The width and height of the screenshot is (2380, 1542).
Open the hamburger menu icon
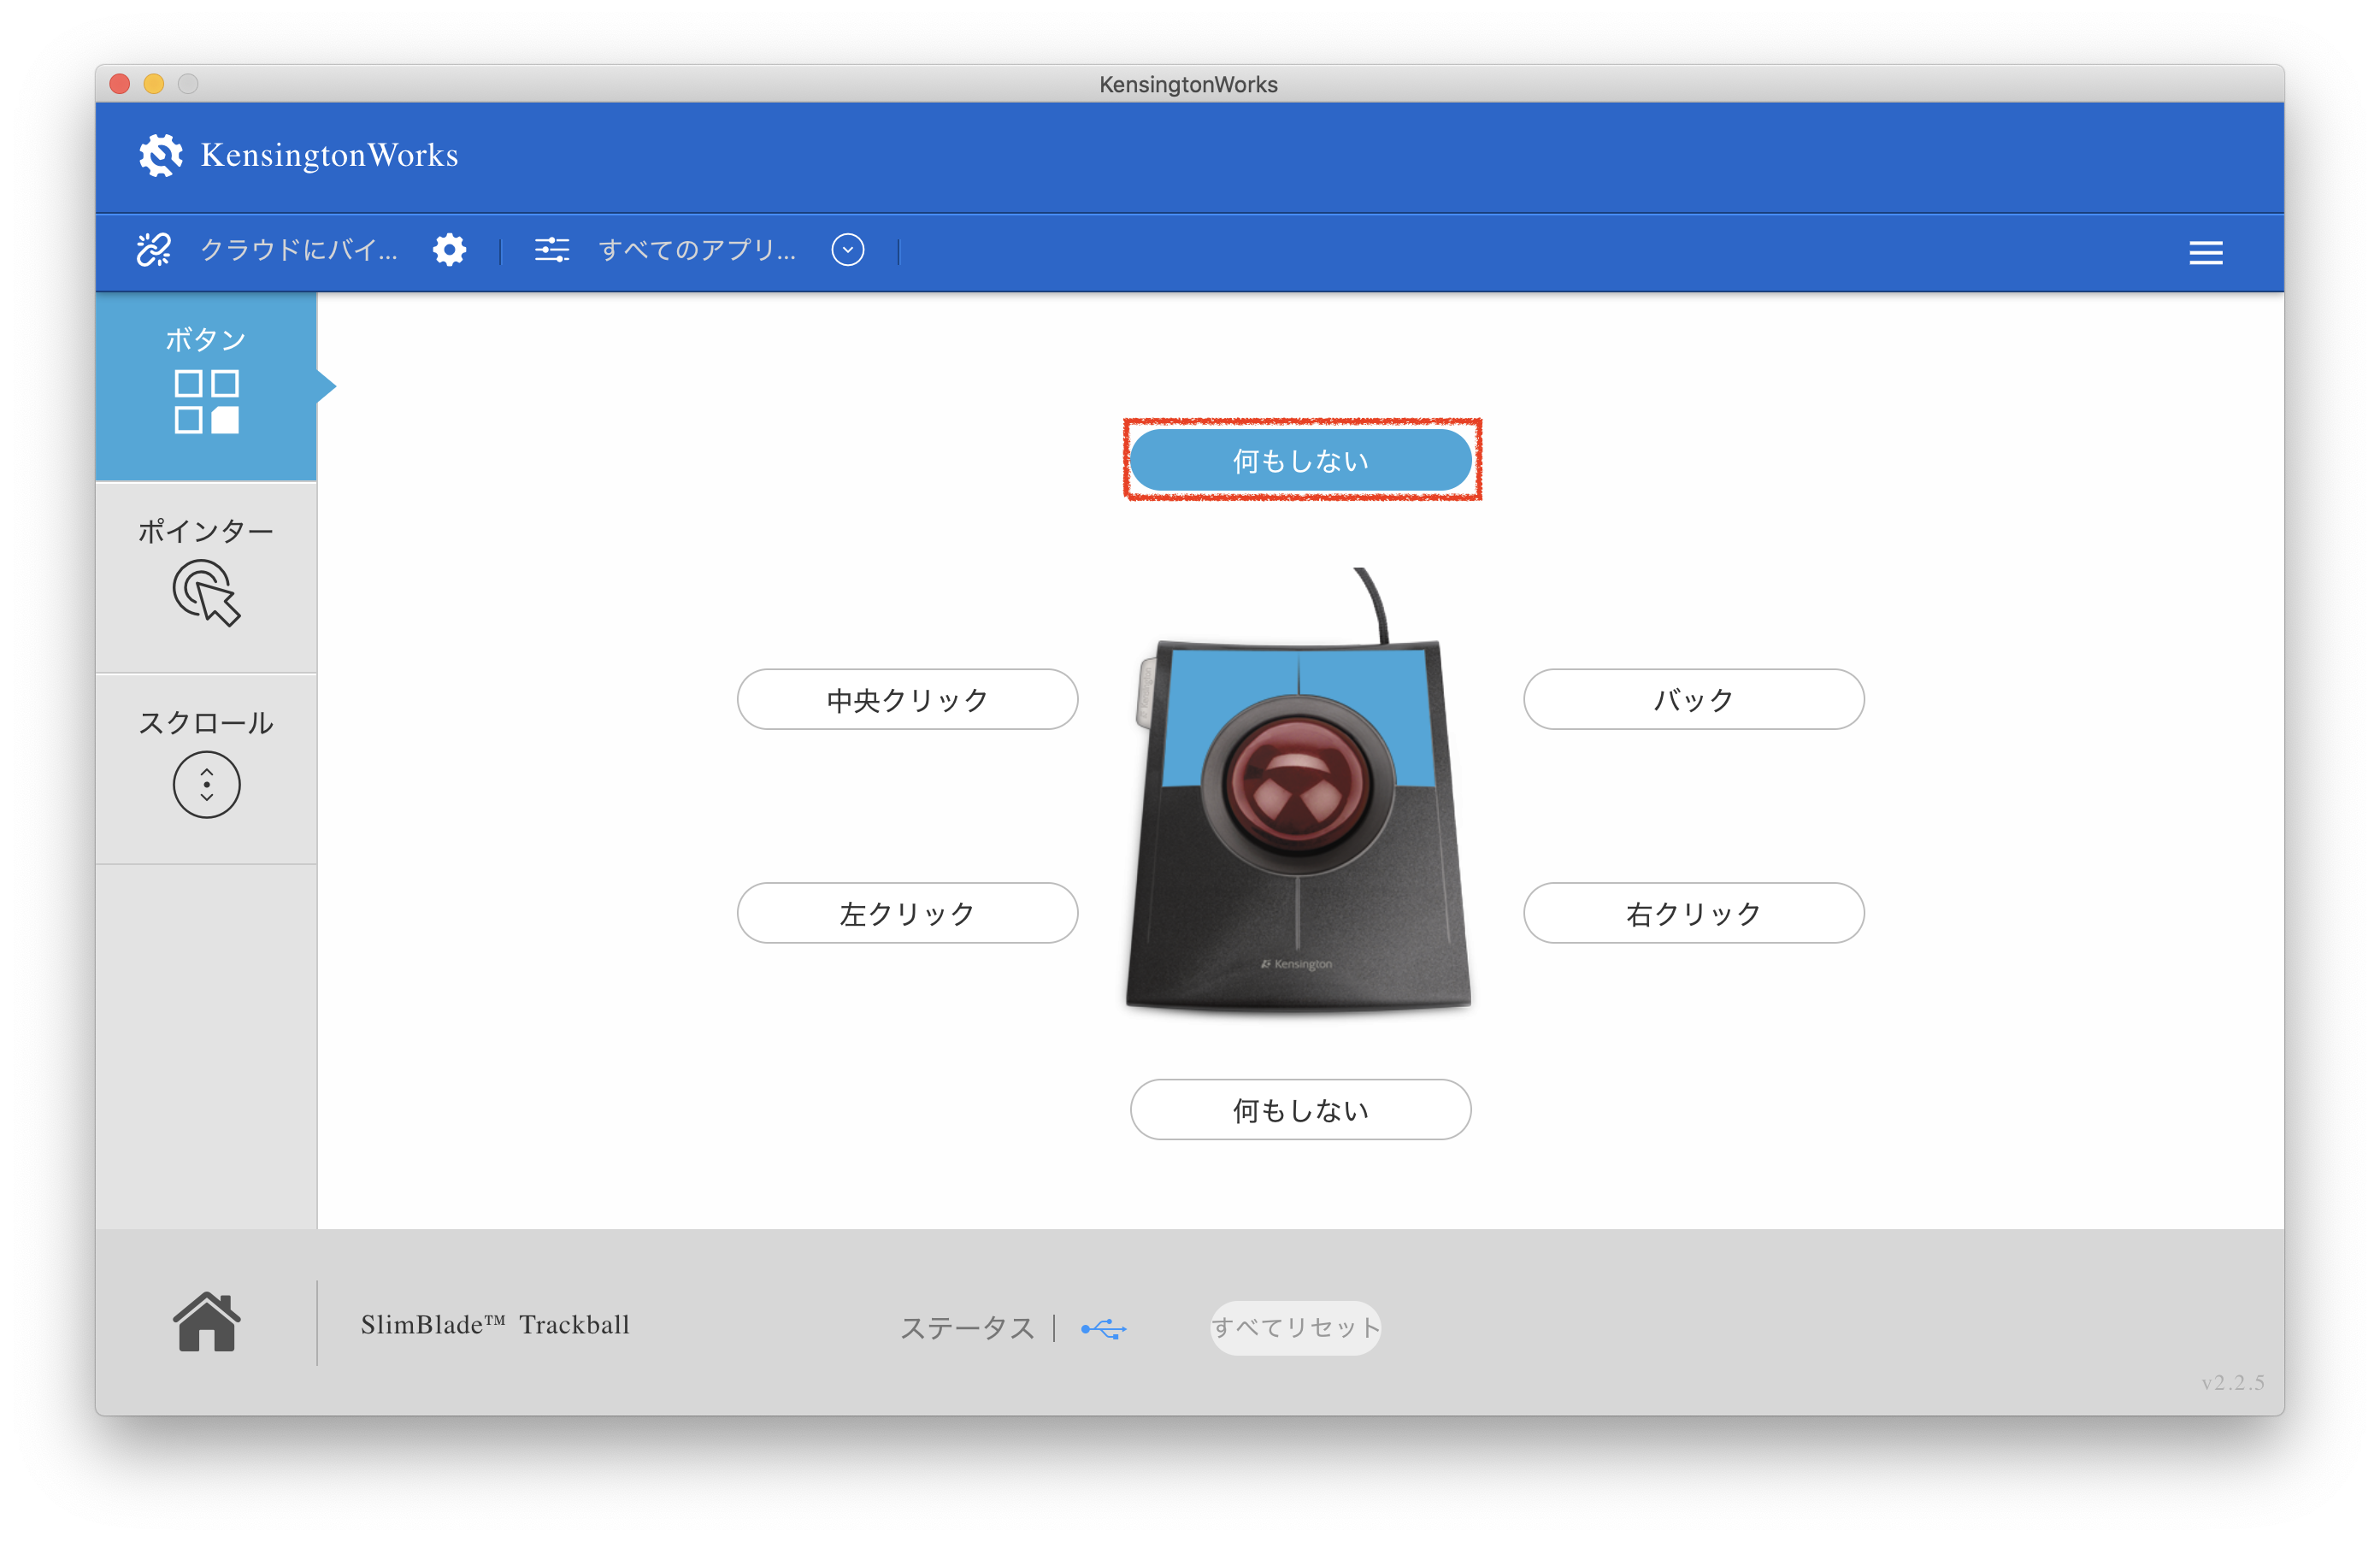click(2205, 252)
